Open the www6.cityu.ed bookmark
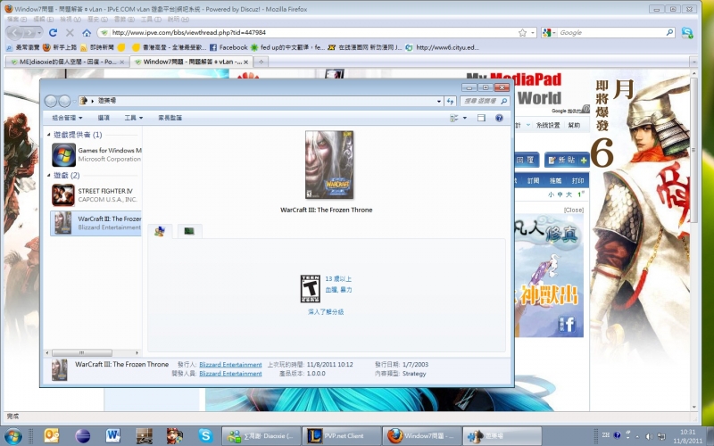 click(442, 47)
